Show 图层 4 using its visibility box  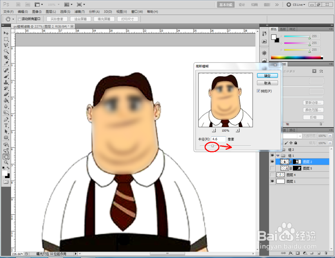click(x=272, y=175)
